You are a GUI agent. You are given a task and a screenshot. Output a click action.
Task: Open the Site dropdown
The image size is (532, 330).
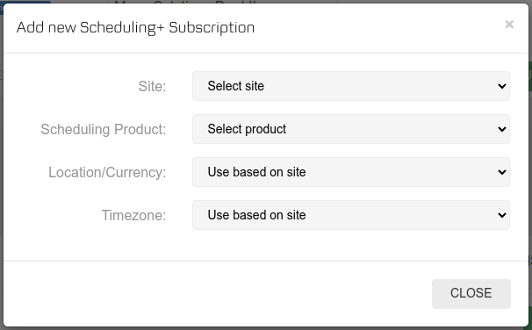(351, 86)
